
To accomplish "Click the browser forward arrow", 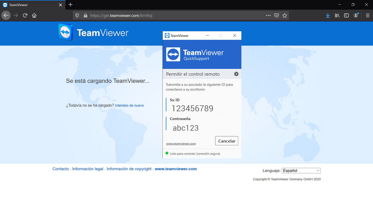I will [16, 15].
